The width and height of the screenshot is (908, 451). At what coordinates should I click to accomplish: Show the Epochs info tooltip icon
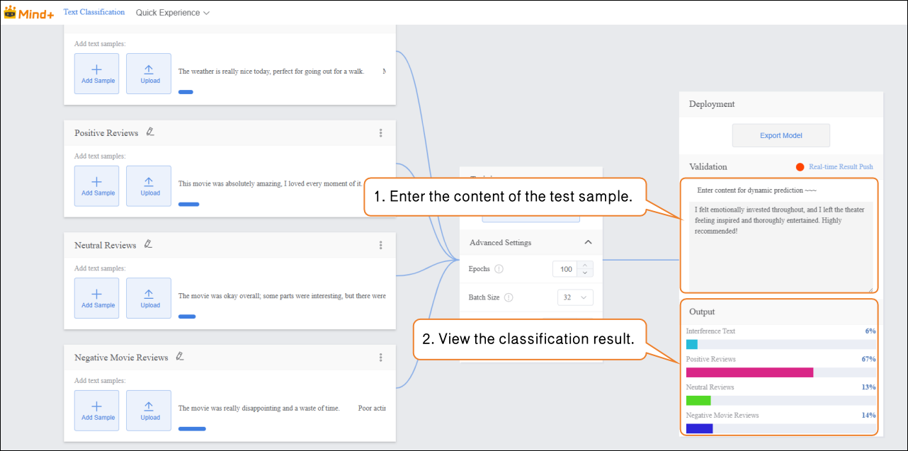[499, 269]
